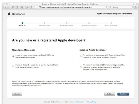Open the Privacy Policy link
Screen dimensions: 139x104
click(x=91, y=102)
